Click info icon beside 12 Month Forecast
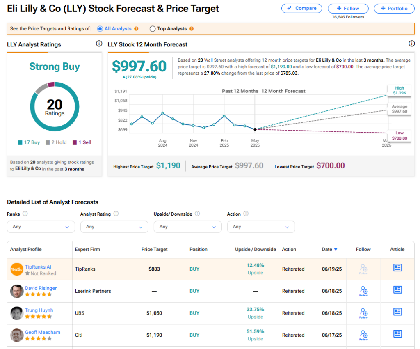Screen dimensions: 420x349 [x=411, y=44]
